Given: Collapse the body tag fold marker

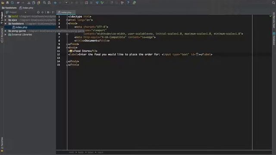Looking at the screenshot, I should [x=67, y=48].
